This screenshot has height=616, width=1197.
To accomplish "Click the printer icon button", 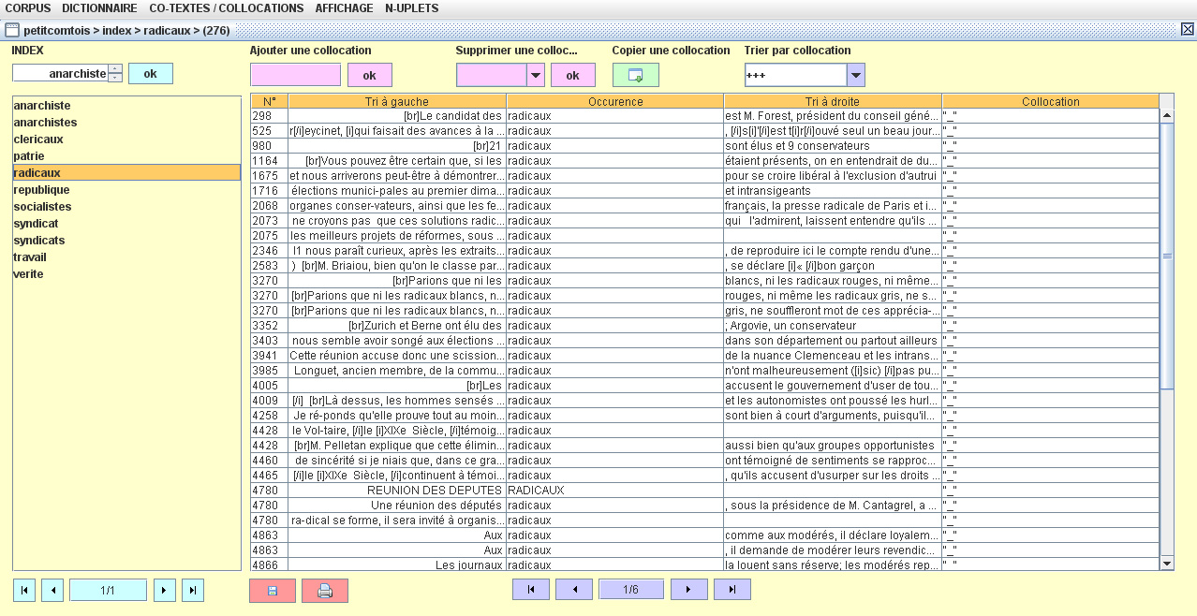I will (x=325, y=591).
